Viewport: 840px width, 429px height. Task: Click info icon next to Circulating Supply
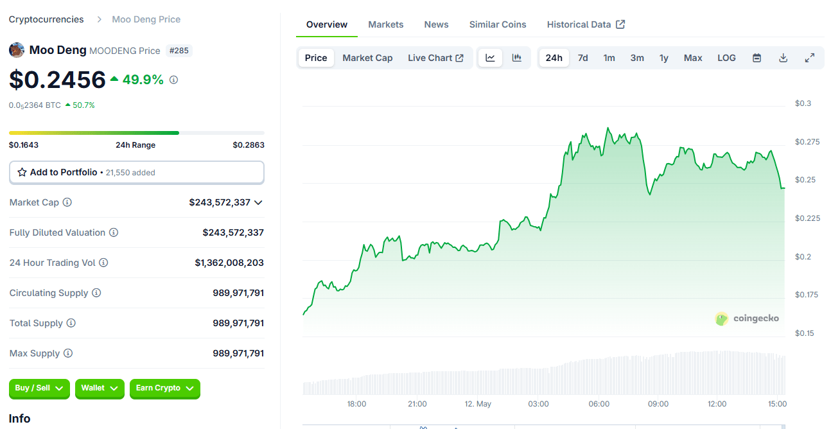(96, 293)
